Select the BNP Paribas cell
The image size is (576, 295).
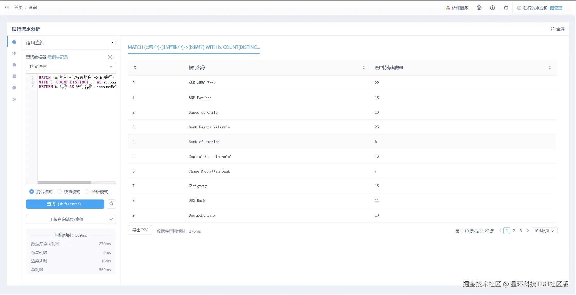pos(200,98)
